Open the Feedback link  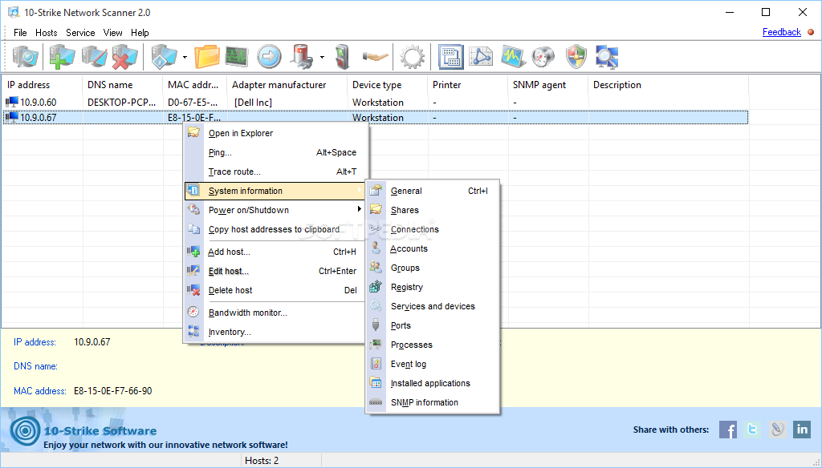(782, 32)
